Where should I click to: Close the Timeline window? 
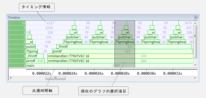click(196, 17)
